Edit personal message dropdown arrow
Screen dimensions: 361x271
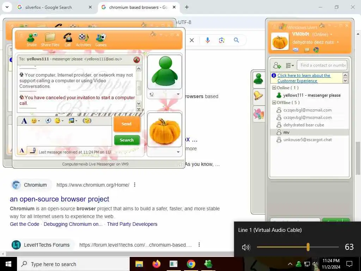click(x=338, y=42)
